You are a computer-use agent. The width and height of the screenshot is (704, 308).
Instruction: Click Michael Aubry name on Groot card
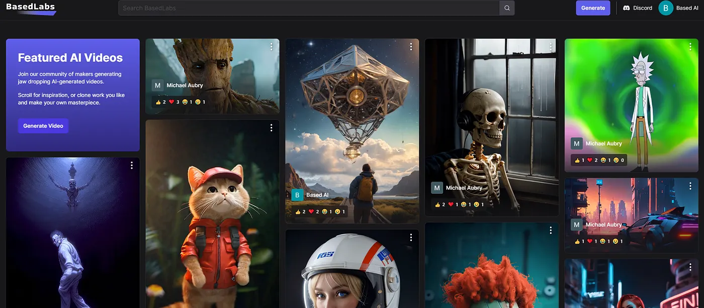[x=185, y=85]
